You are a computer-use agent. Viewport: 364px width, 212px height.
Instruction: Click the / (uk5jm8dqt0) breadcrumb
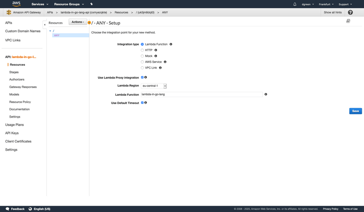coord(145,12)
